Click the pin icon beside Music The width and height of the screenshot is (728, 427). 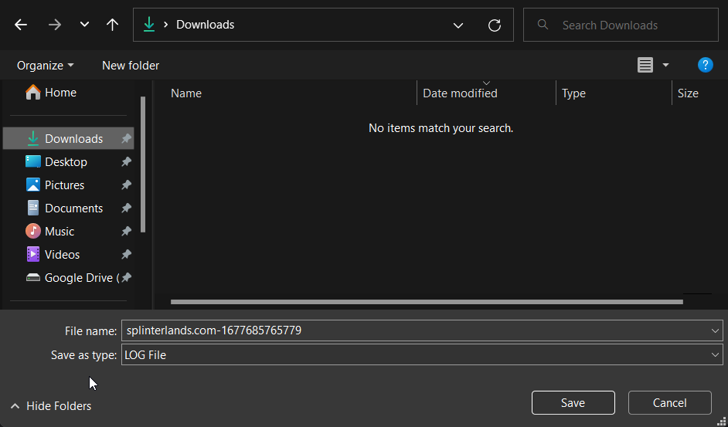[x=126, y=231]
